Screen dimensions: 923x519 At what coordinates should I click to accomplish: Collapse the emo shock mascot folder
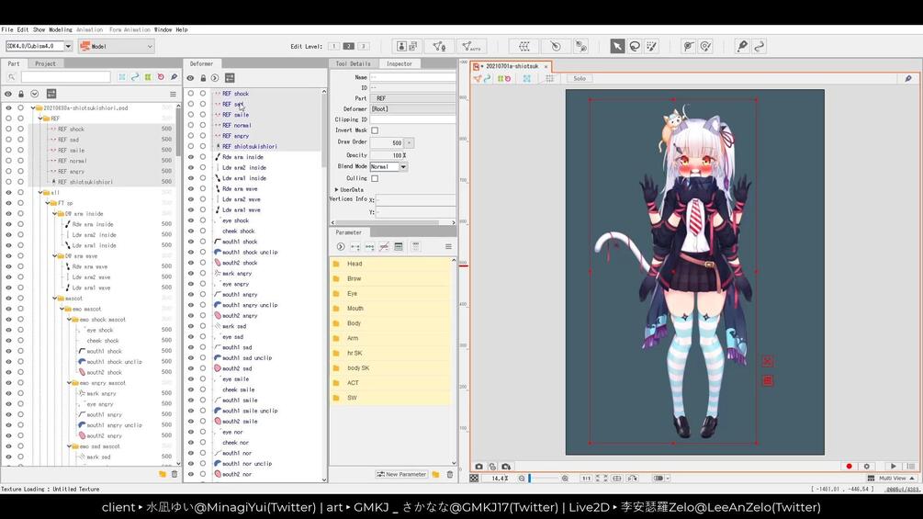click(x=69, y=320)
